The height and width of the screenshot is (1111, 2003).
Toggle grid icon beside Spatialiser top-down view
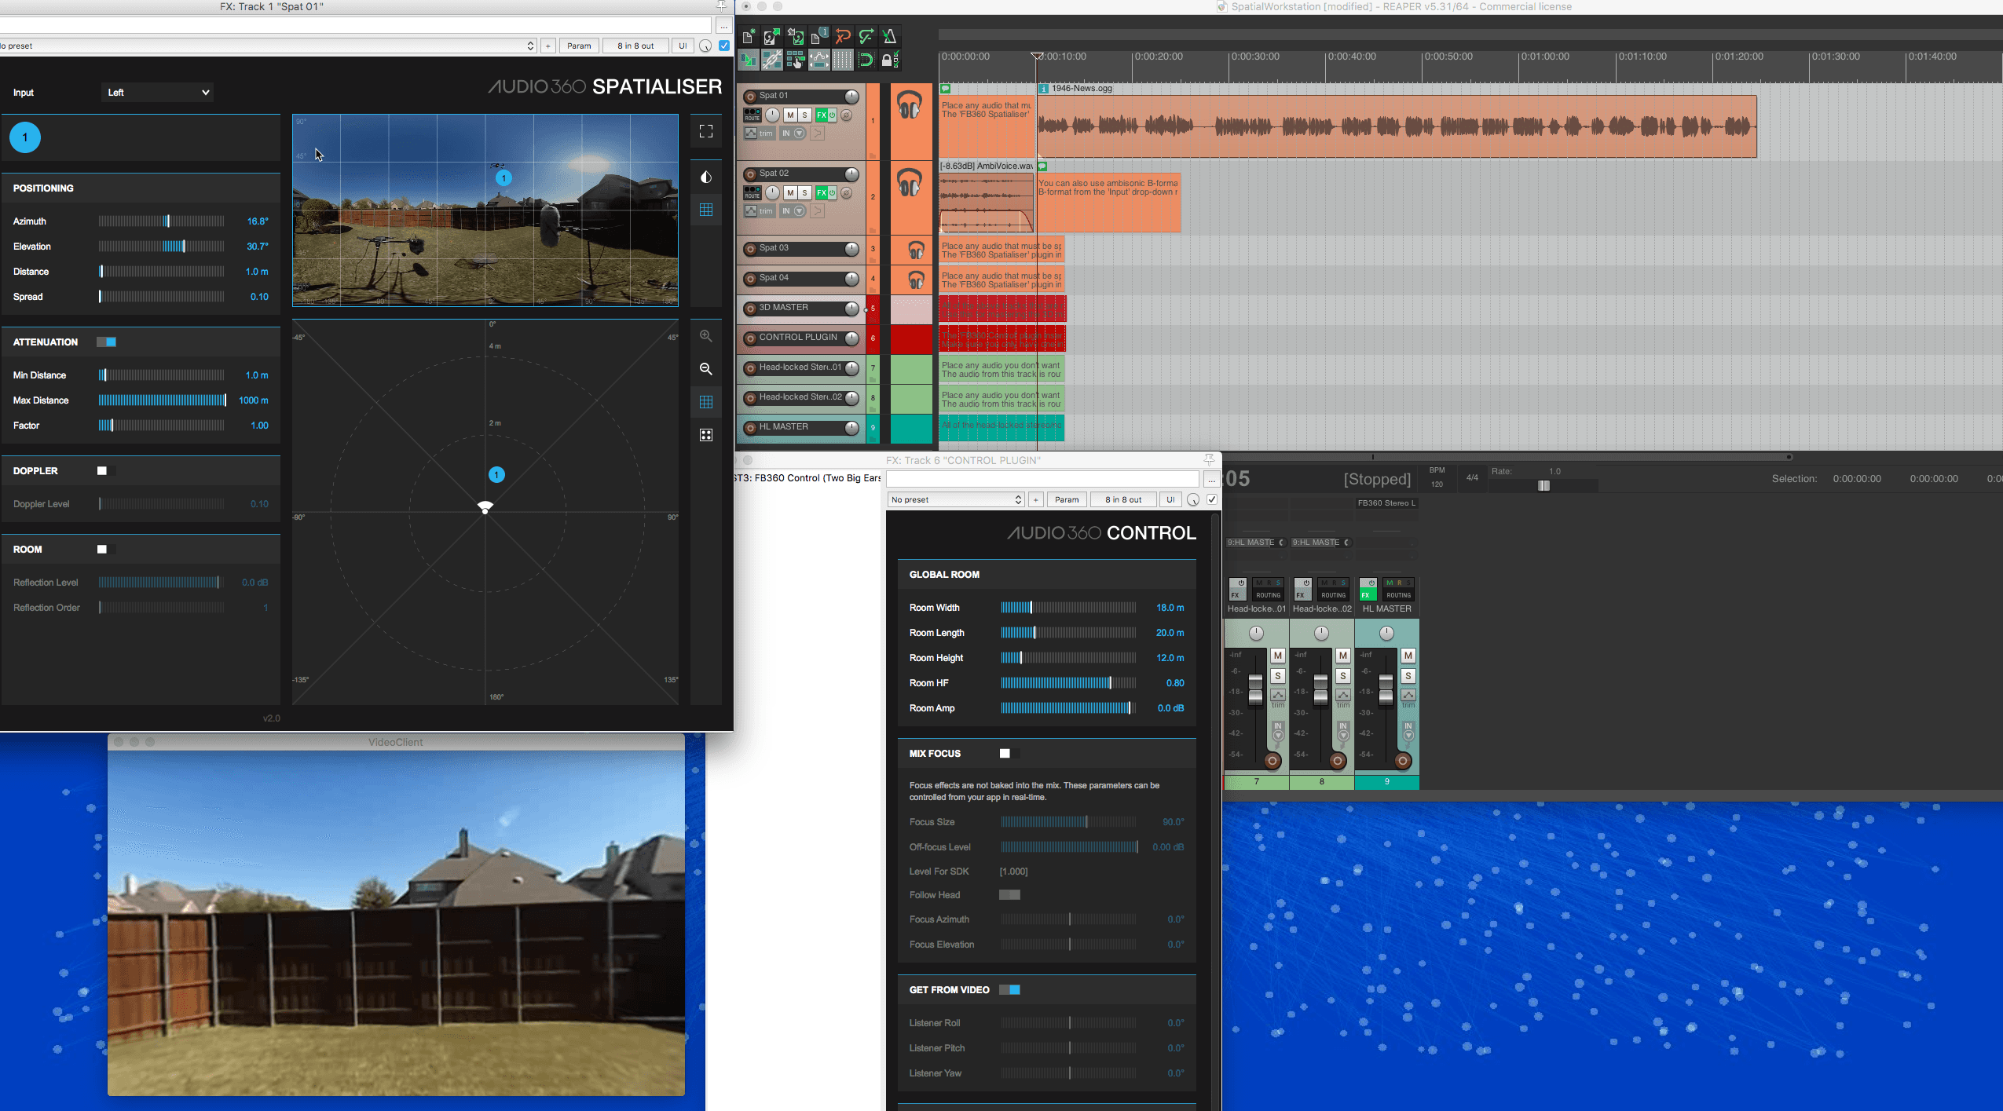(x=706, y=402)
